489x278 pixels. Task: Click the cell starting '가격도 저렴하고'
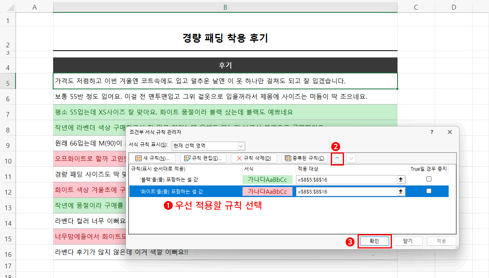225,81
